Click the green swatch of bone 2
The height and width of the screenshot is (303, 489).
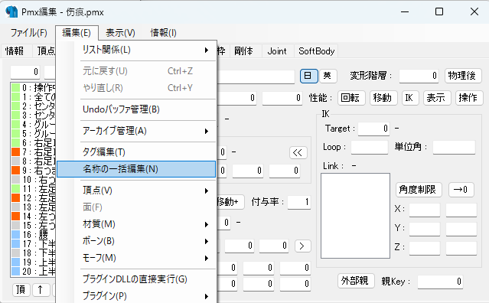(16, 106)
